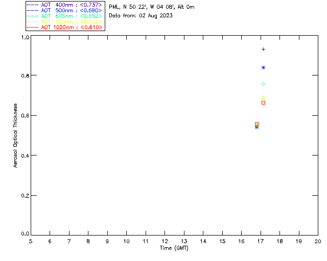
Task: Click the purple dashed line sample in legend
Action: coord(33,5)
